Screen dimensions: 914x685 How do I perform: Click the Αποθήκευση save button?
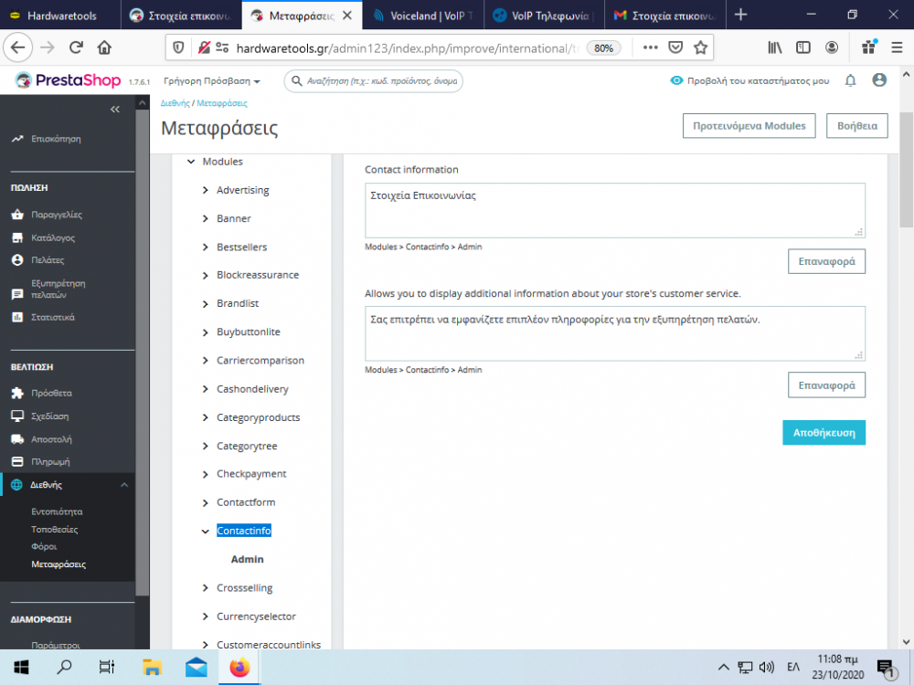click(x=824, y=432)
